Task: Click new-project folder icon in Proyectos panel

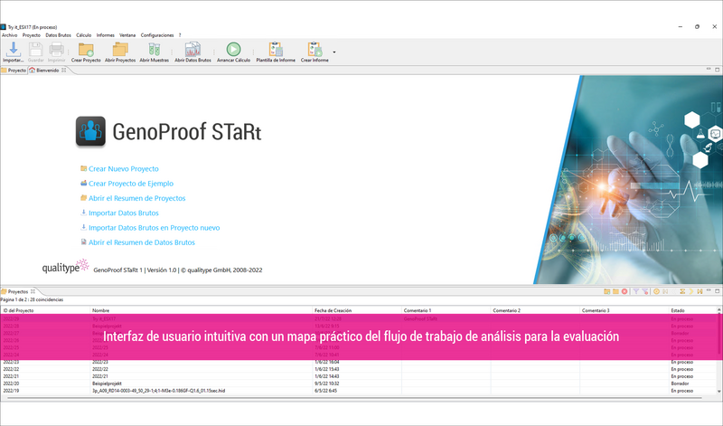Action: [x=607, y=291]
